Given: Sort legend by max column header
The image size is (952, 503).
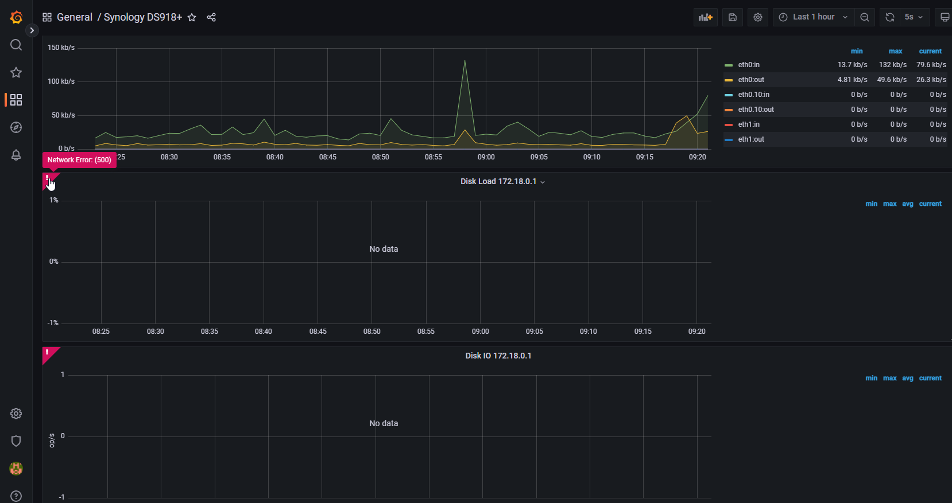Looking at the screenshot, I should (x=895, y=51).
